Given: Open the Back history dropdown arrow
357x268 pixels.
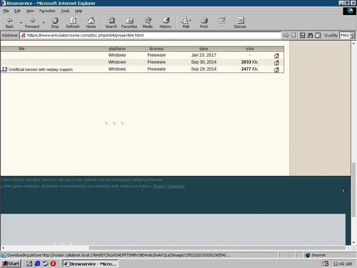Looking at the screenshot, I should tap(21, 23).
